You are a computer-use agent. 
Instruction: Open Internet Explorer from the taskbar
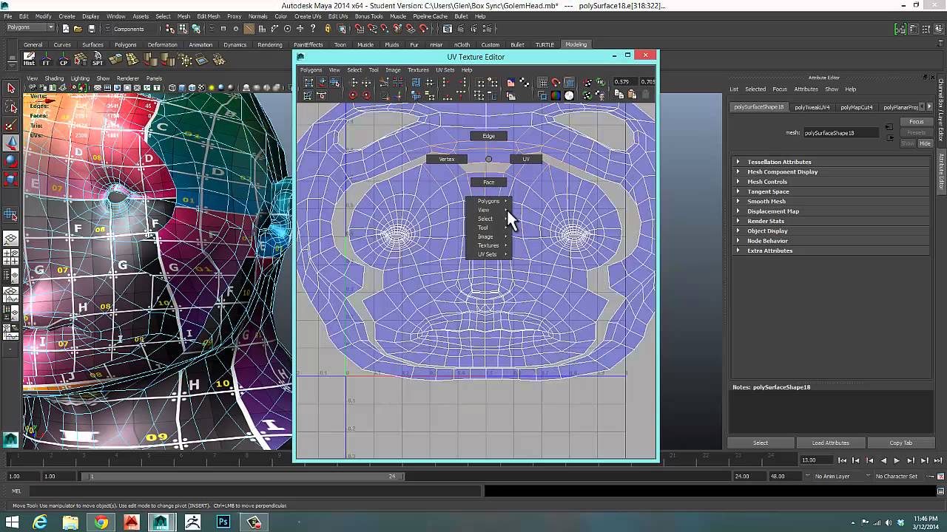pyautogui.click(x=40, y=522)
